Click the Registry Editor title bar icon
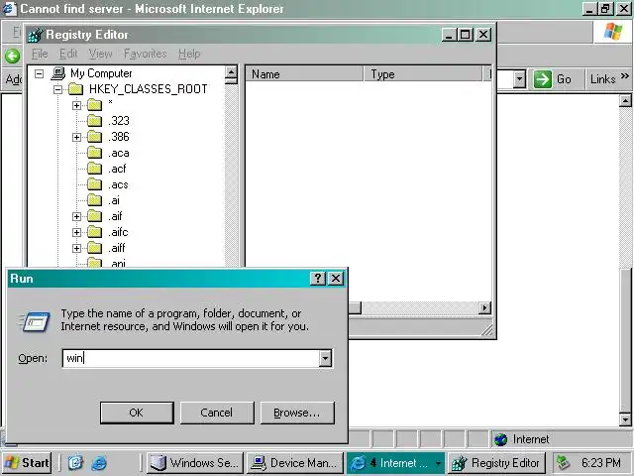Image resolution: width=634 pixels, height=476 pixels. (36, 35)
